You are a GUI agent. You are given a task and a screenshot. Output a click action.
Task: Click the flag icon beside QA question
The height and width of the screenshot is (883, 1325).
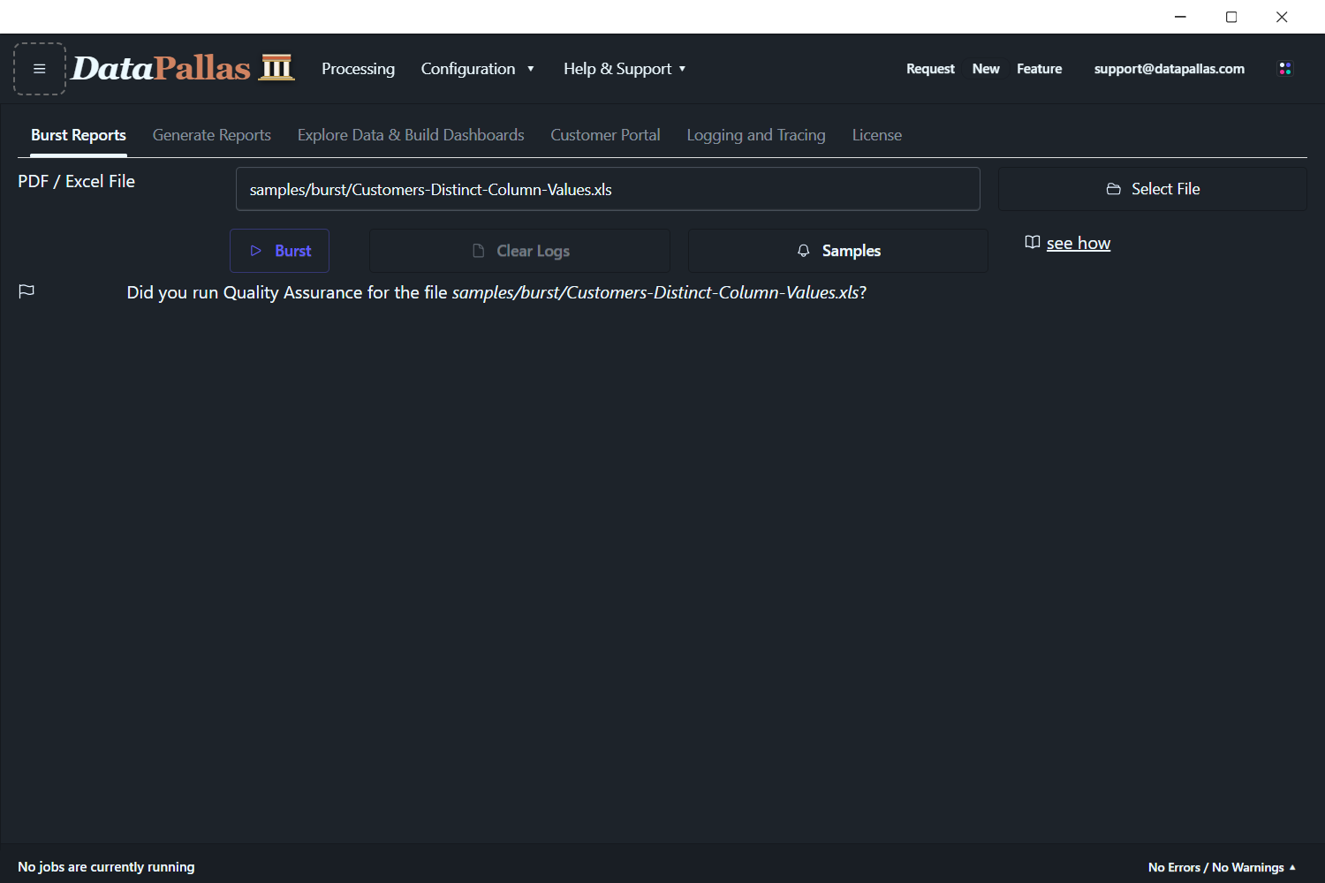26,291
